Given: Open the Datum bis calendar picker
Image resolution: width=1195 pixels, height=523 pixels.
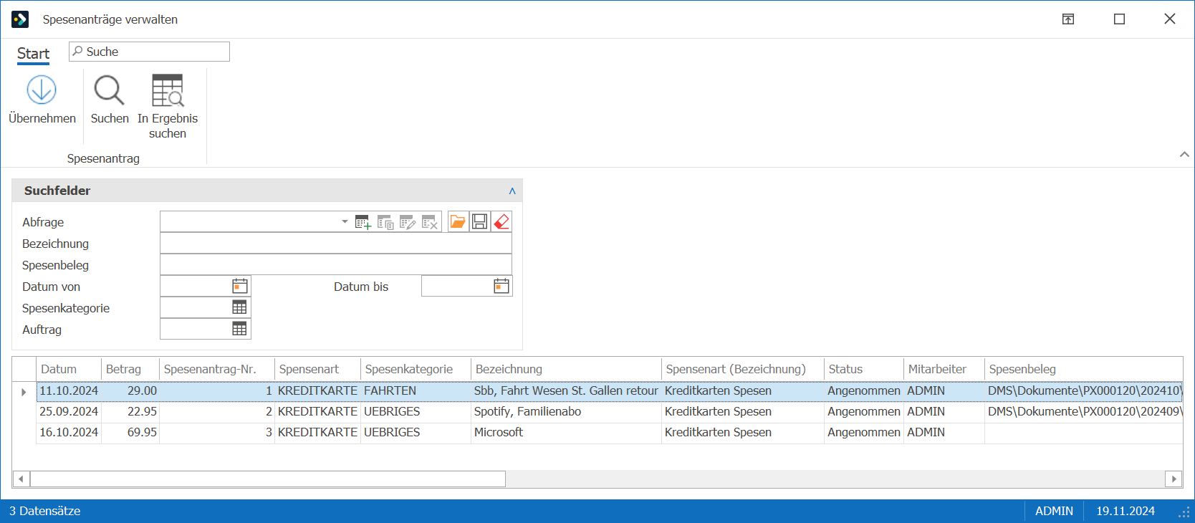Looking at the screenshot, I should [501, 287].
